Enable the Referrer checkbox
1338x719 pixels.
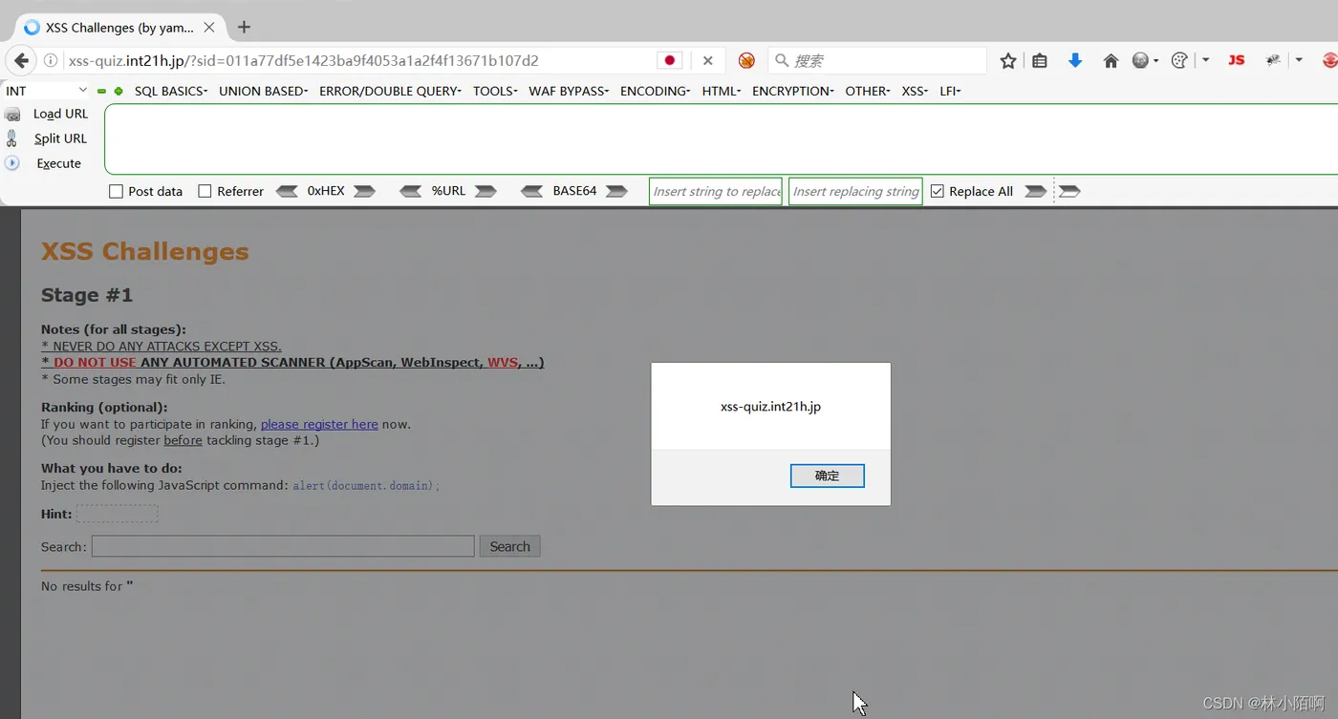point(205,191)
